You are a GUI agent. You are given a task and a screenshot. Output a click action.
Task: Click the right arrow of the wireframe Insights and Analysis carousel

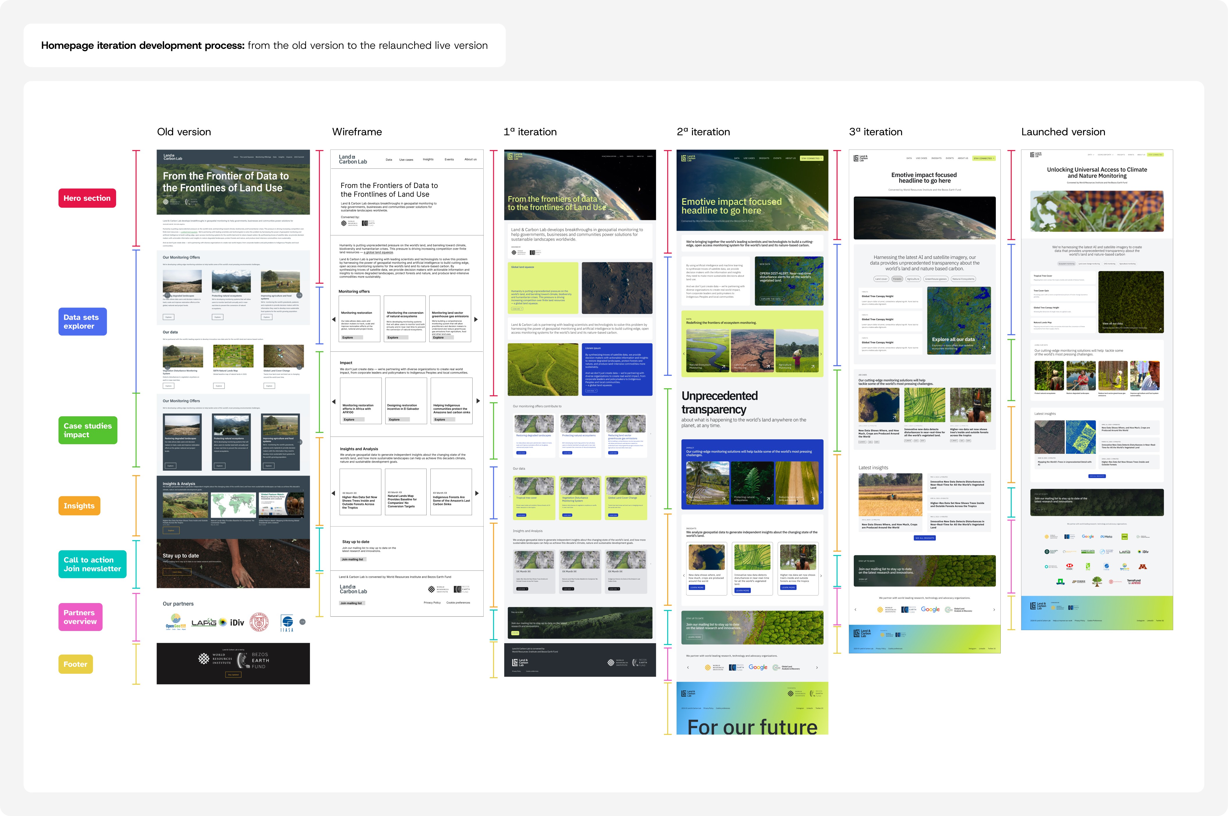477,493
